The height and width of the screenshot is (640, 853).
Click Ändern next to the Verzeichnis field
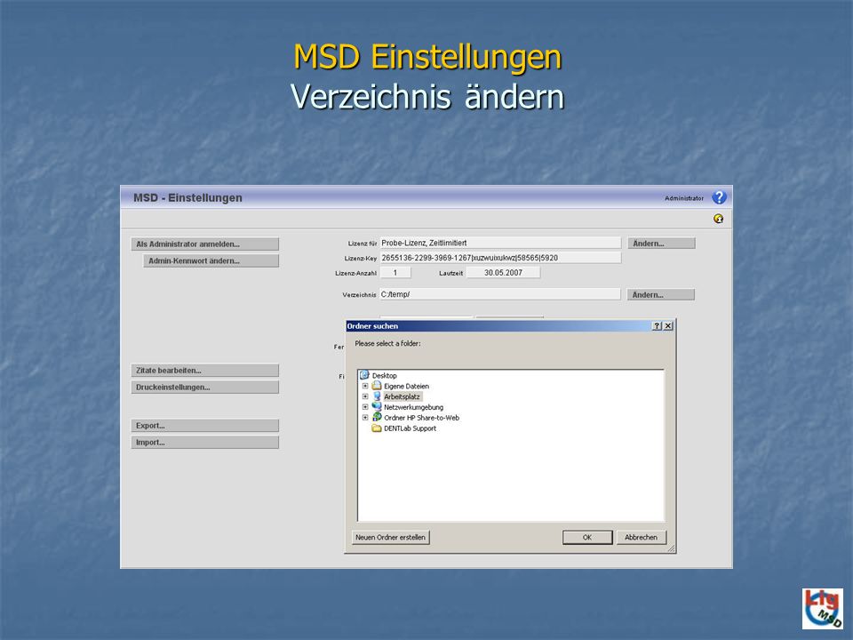click(x=660, y=294)
